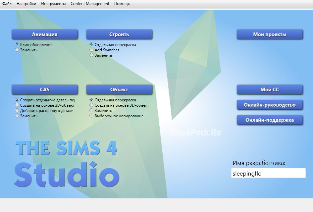Click the Имя разработчика input field

click(x=268, y=173)
